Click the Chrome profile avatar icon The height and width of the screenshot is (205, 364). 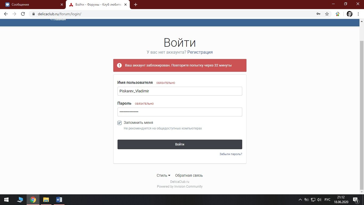click(349, 14)
